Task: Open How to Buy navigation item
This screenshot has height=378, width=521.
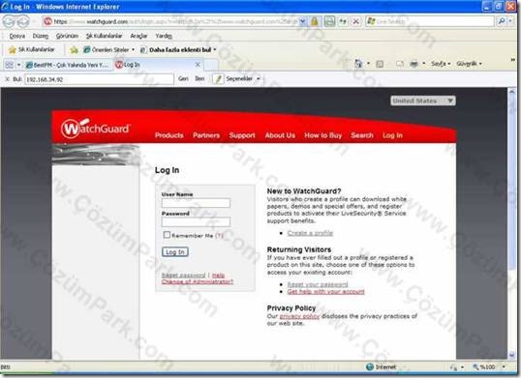Action: point(323,135)
